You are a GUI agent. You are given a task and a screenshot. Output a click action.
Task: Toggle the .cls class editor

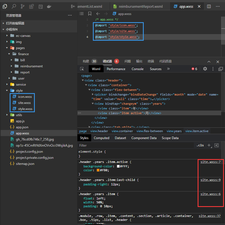[200, 145]
